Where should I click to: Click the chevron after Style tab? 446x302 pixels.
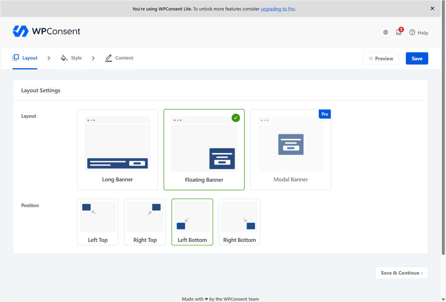pos(93,58)
